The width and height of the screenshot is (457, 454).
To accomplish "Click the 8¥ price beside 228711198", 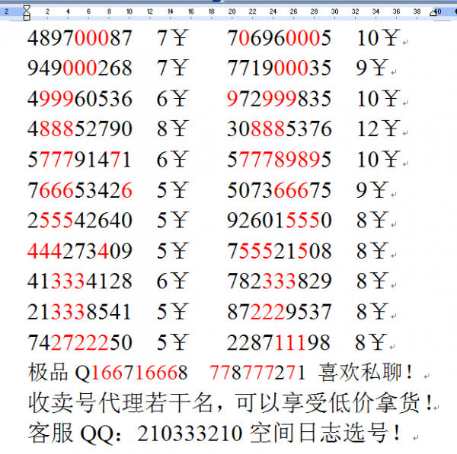I will tap(371, 342).
